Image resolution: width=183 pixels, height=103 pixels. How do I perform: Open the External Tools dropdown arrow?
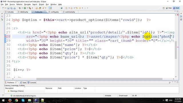(32, 8)
